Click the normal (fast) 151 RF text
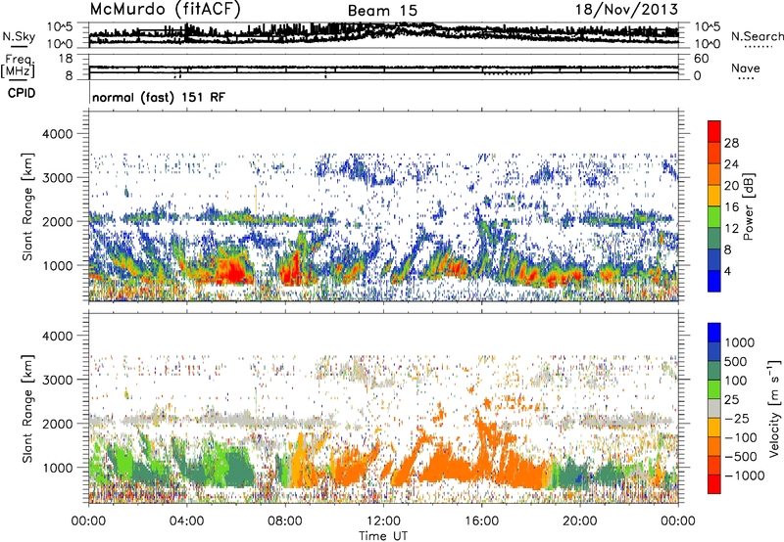 point(159,97)
